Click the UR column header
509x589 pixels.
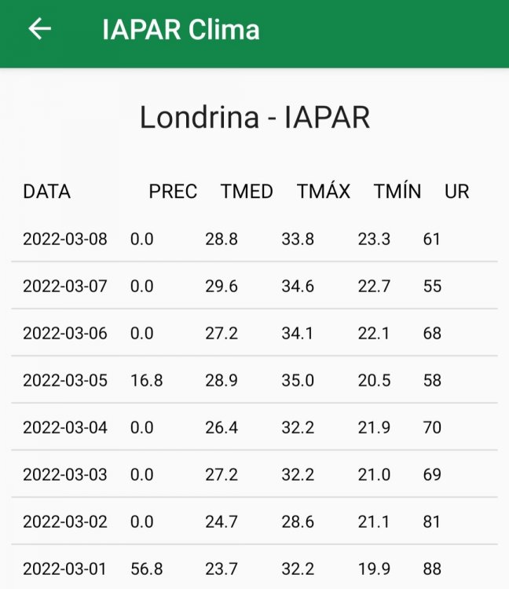tap(457, 192)
